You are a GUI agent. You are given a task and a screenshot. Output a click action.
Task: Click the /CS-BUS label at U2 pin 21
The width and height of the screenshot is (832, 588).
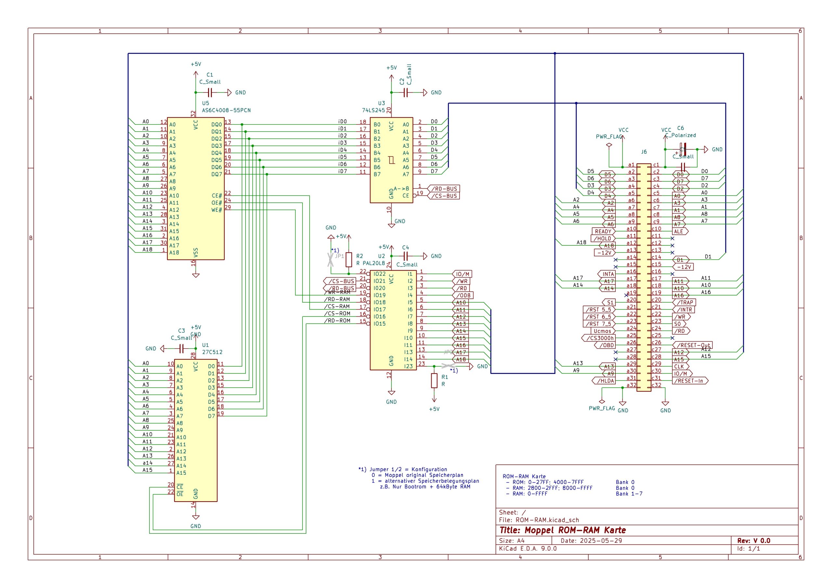click(339, 281)
